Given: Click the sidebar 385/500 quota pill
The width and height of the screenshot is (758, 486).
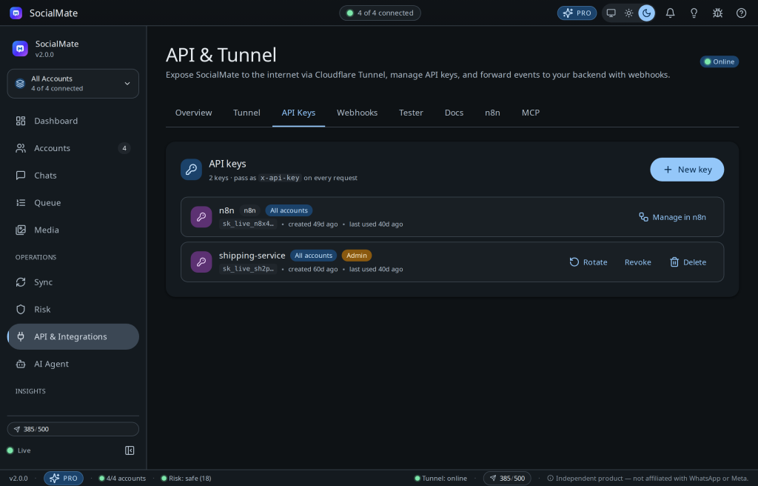Looking at the screenshot, I should click(x=73, y=430).
